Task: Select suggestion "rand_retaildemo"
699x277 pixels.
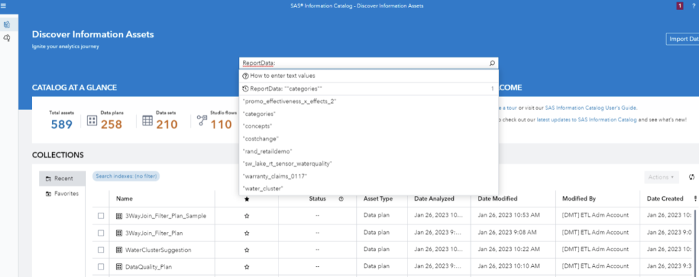Action: pyautogui.click(x=369, y=151)
